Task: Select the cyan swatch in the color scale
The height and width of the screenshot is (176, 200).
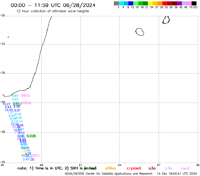Action: 121,3
